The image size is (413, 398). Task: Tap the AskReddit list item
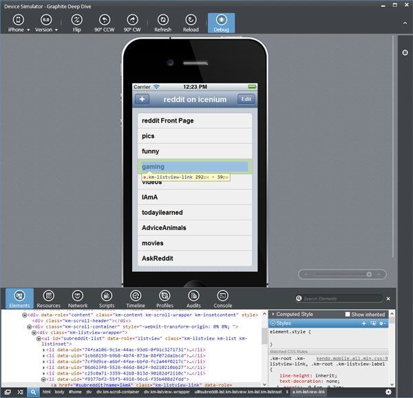195,258
